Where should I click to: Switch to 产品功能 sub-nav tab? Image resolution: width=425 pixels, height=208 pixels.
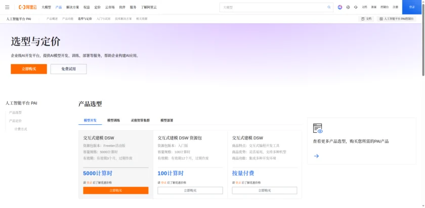point(67,19)
